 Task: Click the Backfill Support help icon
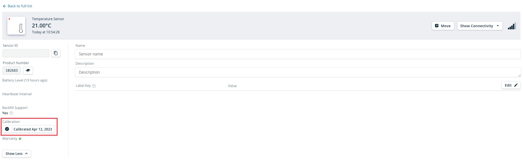pyautogui.click(x=11, y=113)
